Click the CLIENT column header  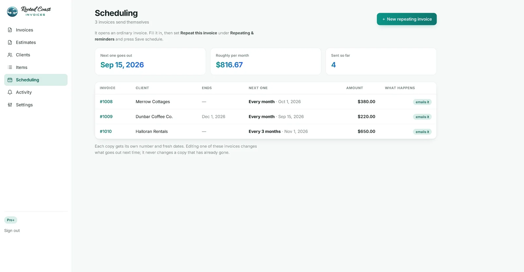[x=142, y=88]
